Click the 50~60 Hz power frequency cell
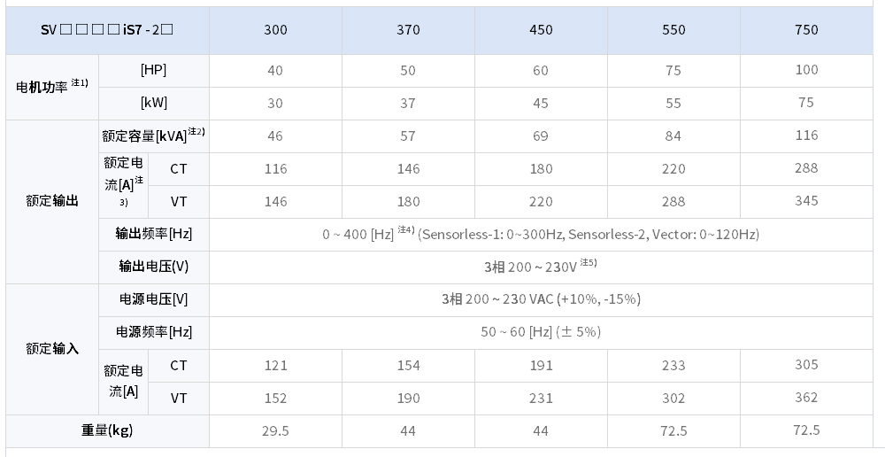This screenshot has height=457, width=885. click(541, 333)
